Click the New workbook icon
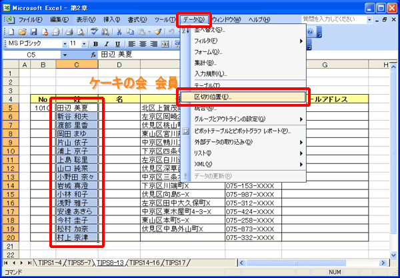This screenshot has height=278, width=400. [x=11, y=32]
